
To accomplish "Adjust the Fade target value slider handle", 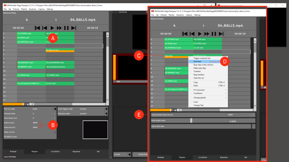I will 191,121.
